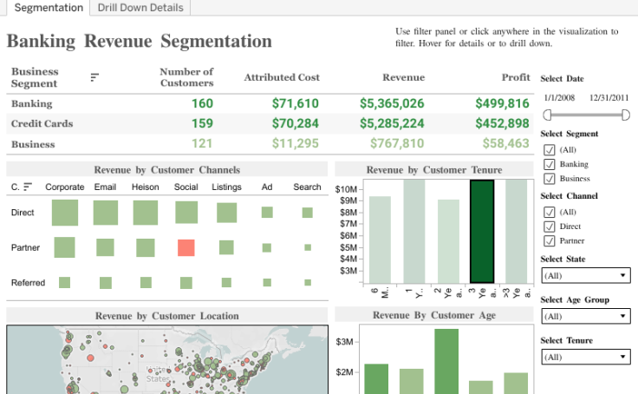Click the channel sort icon beside C.

[28, 187]
